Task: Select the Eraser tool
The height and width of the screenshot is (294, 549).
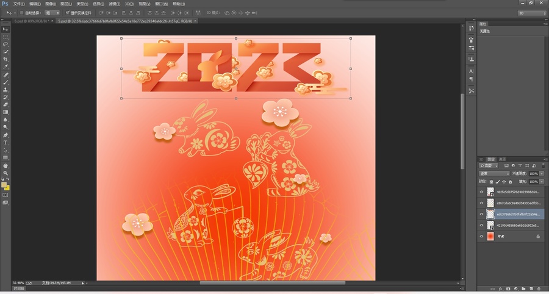Action: (5, 105)
